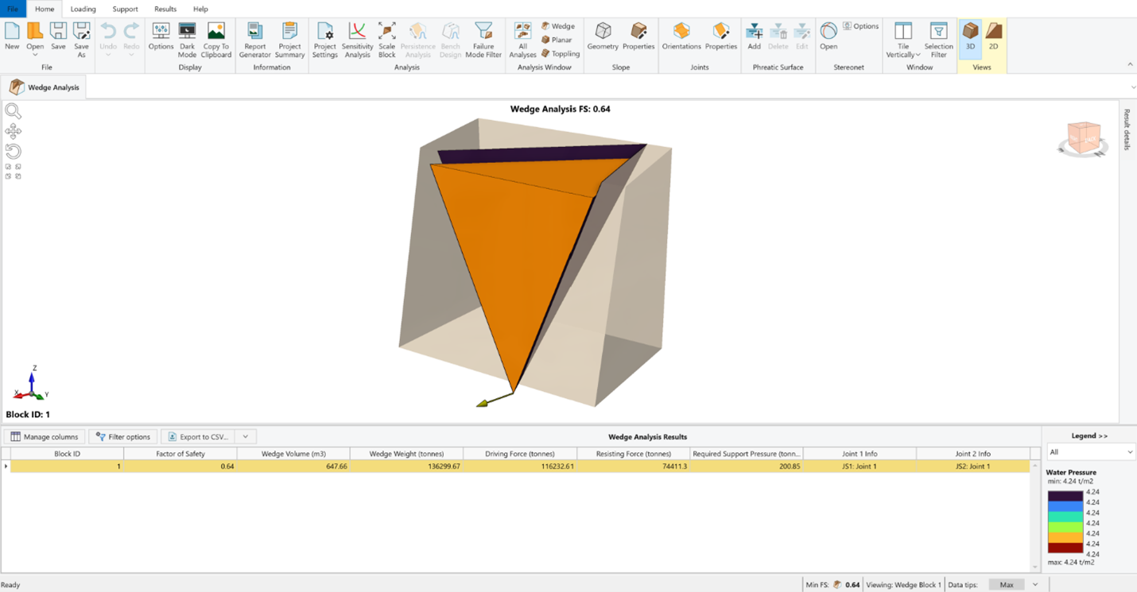Open Stereonet Options
This screenshot has height=592, width=1137.
click(861, 26)
